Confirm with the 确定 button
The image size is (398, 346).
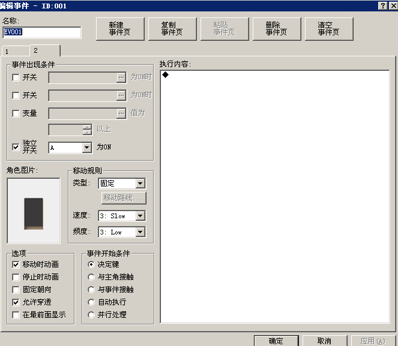(276, 341)
